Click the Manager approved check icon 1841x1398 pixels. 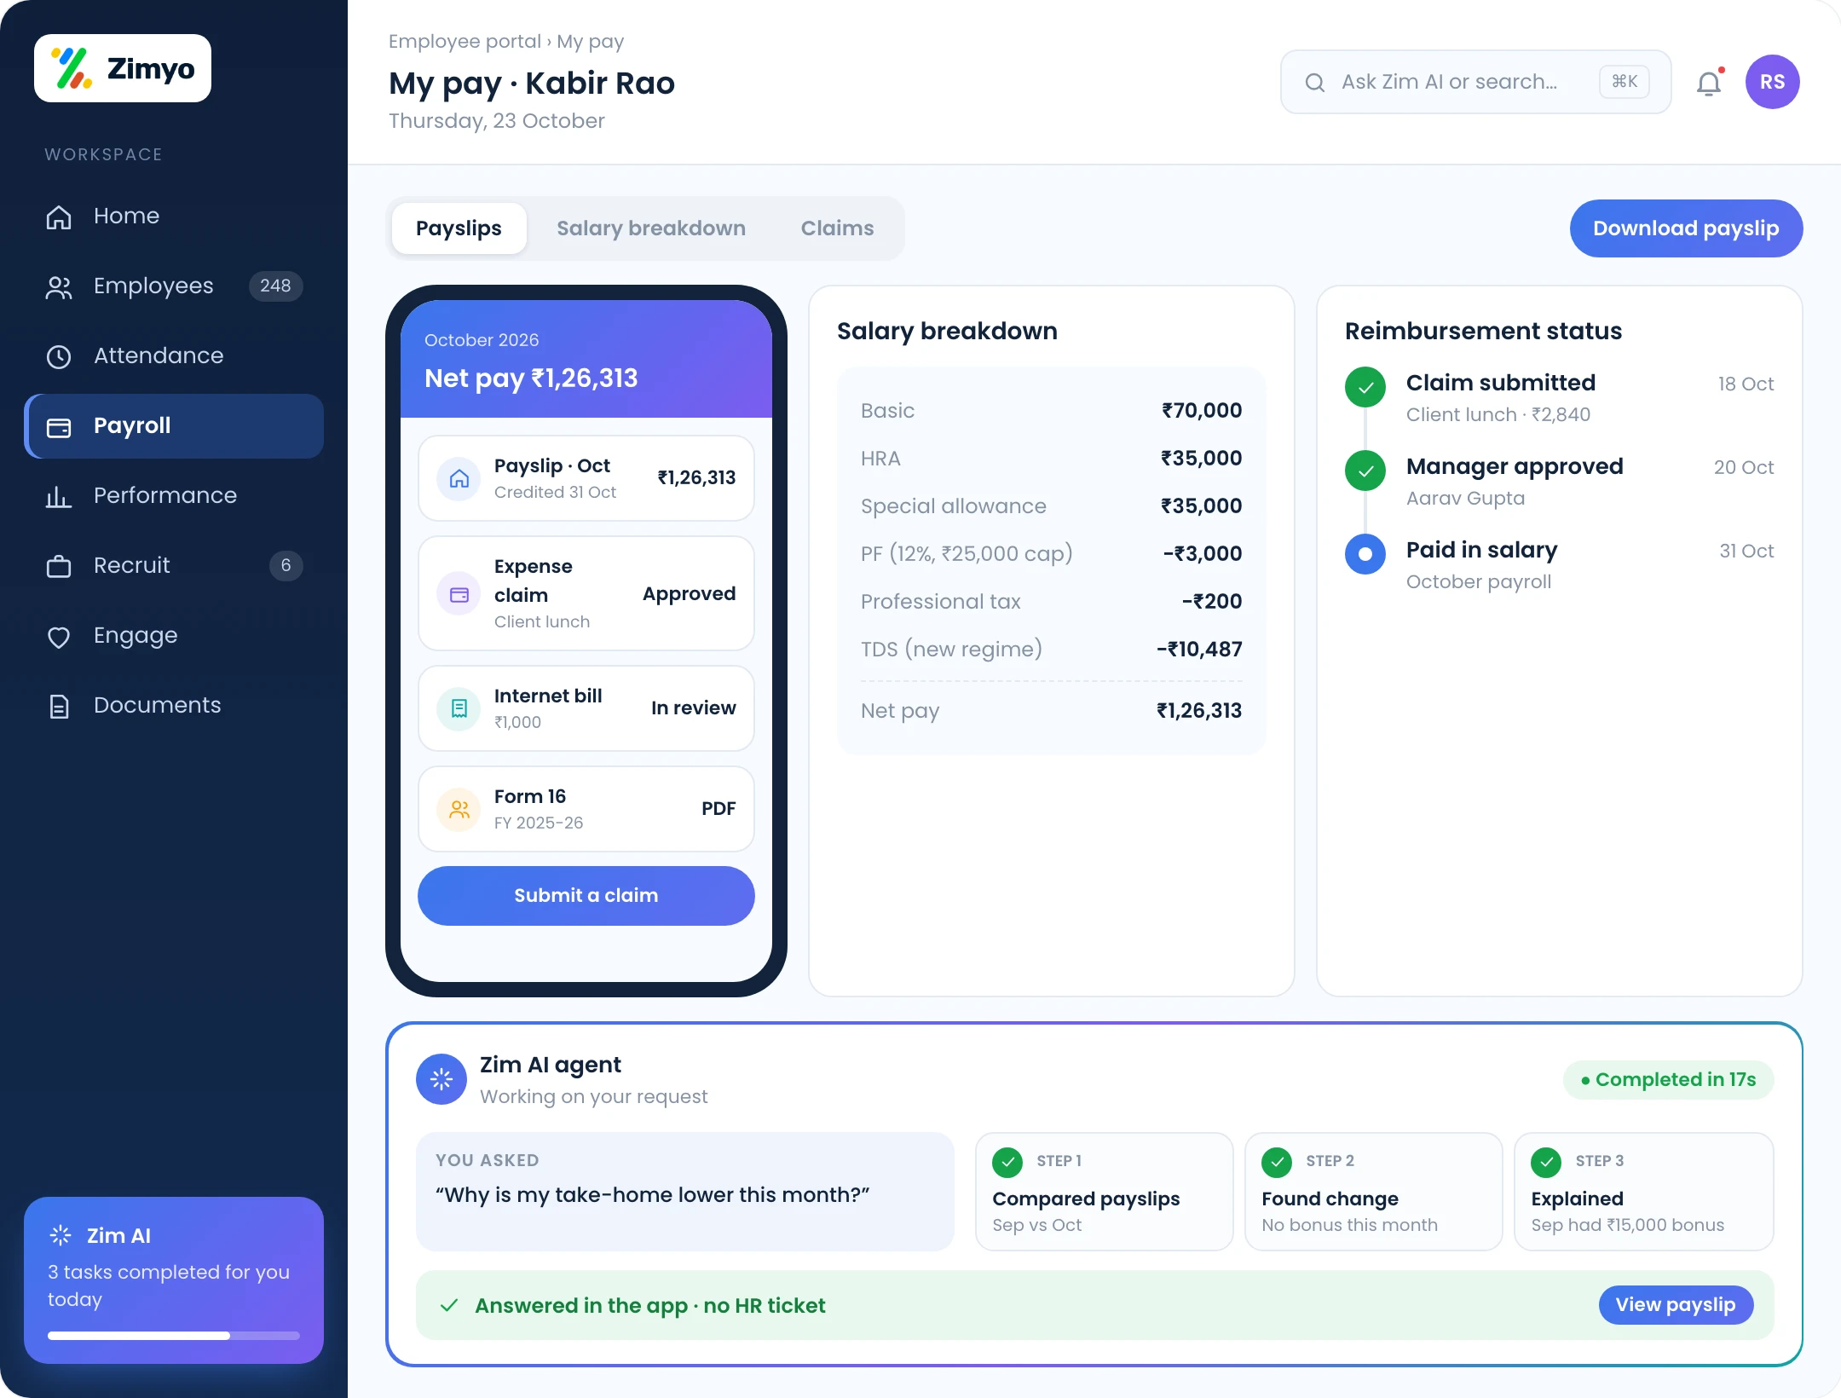(x=1365, y=471)
